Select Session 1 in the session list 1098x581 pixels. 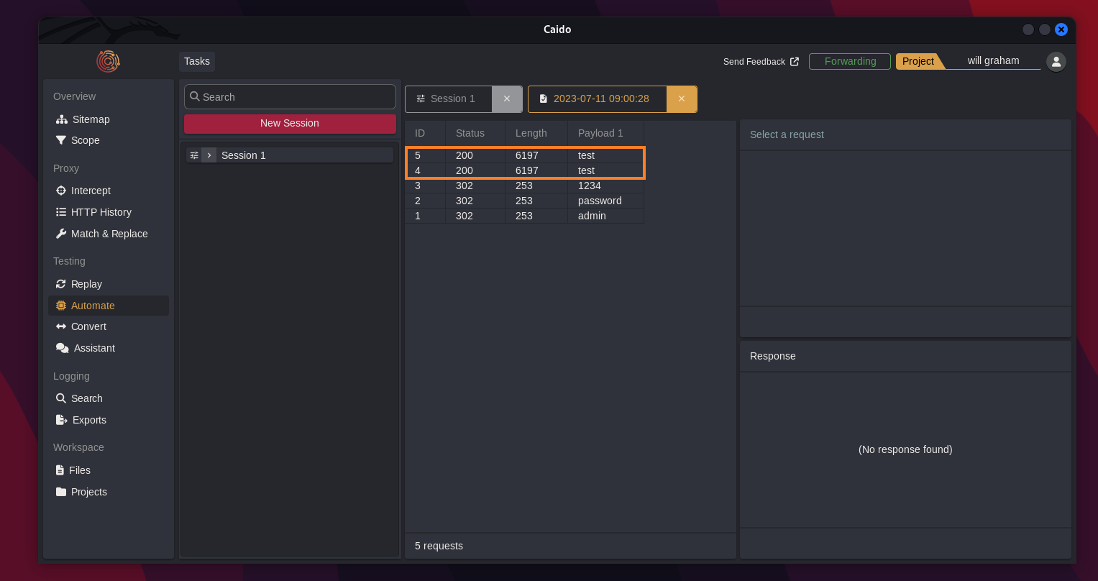tap(290, 155)
